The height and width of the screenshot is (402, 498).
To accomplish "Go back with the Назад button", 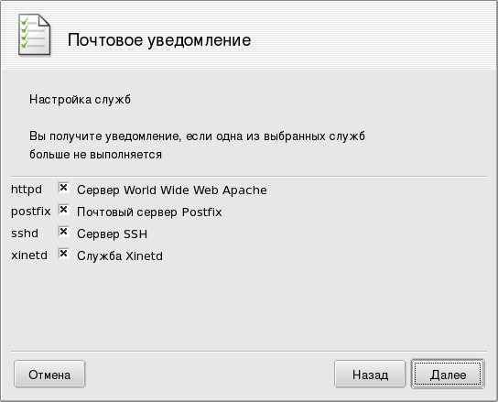I will pyautogui.click(x=370, y=374).
